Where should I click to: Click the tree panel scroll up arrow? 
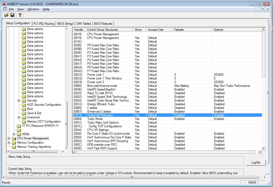pos(66,29)
